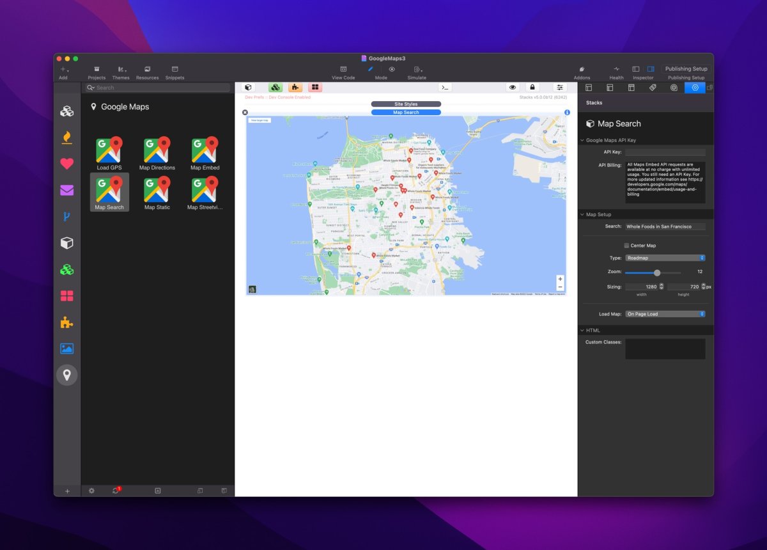
Task: Collapse the Google Maps API Key section
Action: [582, 140]
